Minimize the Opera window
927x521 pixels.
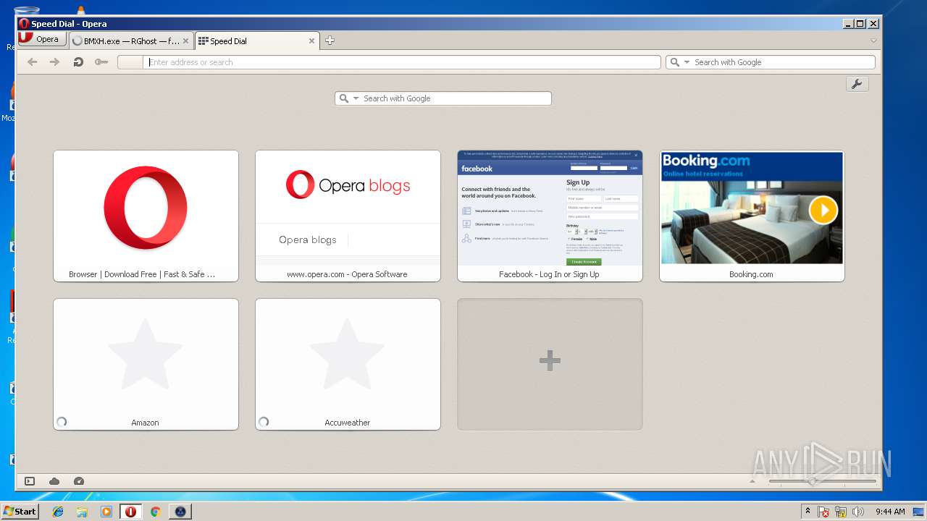[848, 24]
